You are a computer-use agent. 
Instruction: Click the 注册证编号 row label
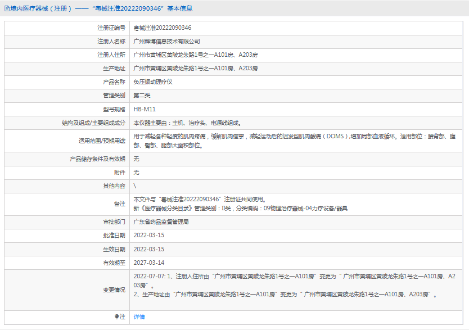[111, 28]
